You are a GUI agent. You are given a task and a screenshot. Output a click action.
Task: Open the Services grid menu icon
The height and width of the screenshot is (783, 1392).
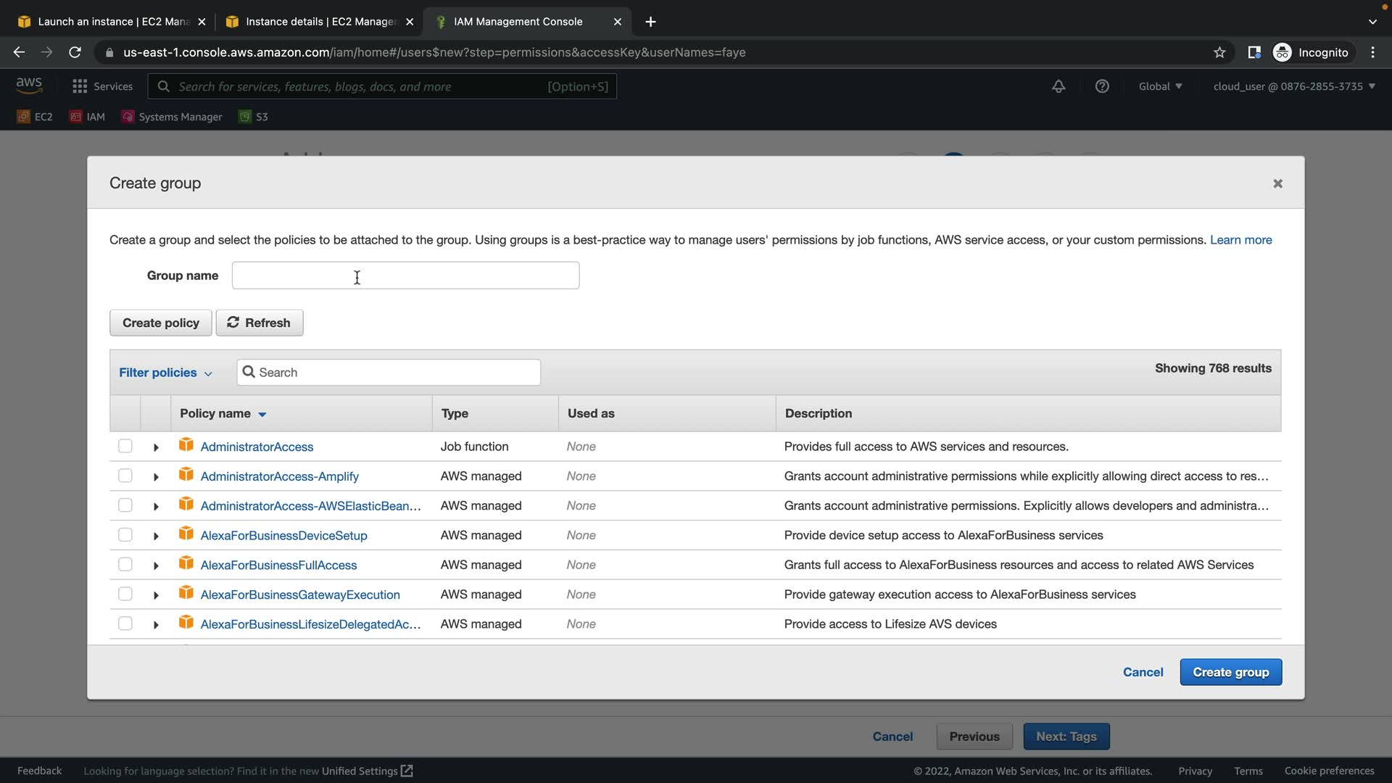click(80, 86)
